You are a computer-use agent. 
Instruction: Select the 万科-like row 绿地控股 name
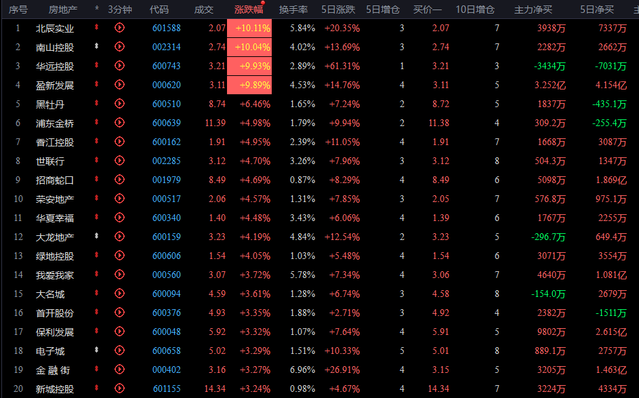tap(55, 256)
